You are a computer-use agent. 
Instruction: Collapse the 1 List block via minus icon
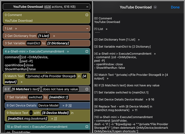(x=87, y=29)
